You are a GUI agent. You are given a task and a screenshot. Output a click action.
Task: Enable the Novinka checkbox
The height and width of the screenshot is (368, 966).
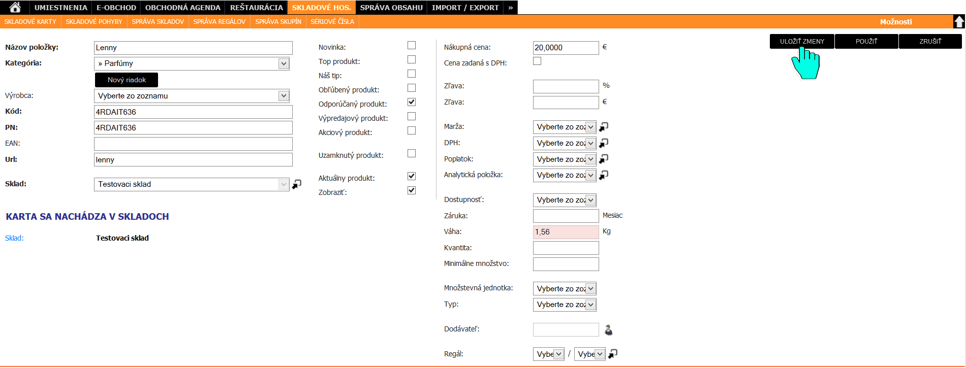click(x=412, y=46)
